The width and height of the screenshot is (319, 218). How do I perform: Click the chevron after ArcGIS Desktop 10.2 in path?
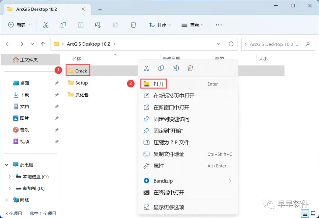tap(114, 44)
